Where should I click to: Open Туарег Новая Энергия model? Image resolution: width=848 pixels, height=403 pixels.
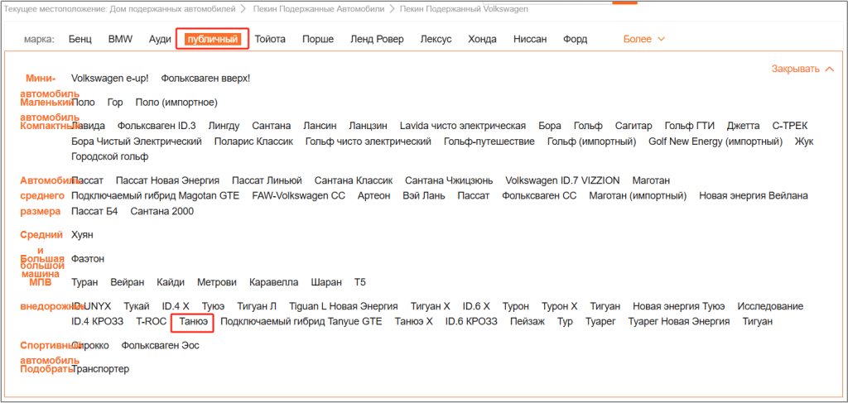(679, 321)
